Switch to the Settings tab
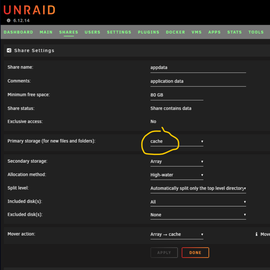 click(119, 32)
